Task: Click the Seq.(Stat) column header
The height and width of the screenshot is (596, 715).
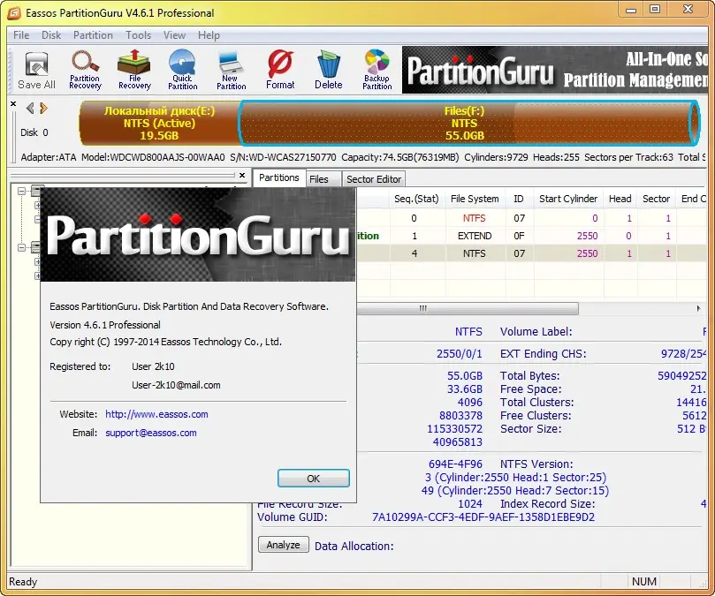Action: point(416,199)
